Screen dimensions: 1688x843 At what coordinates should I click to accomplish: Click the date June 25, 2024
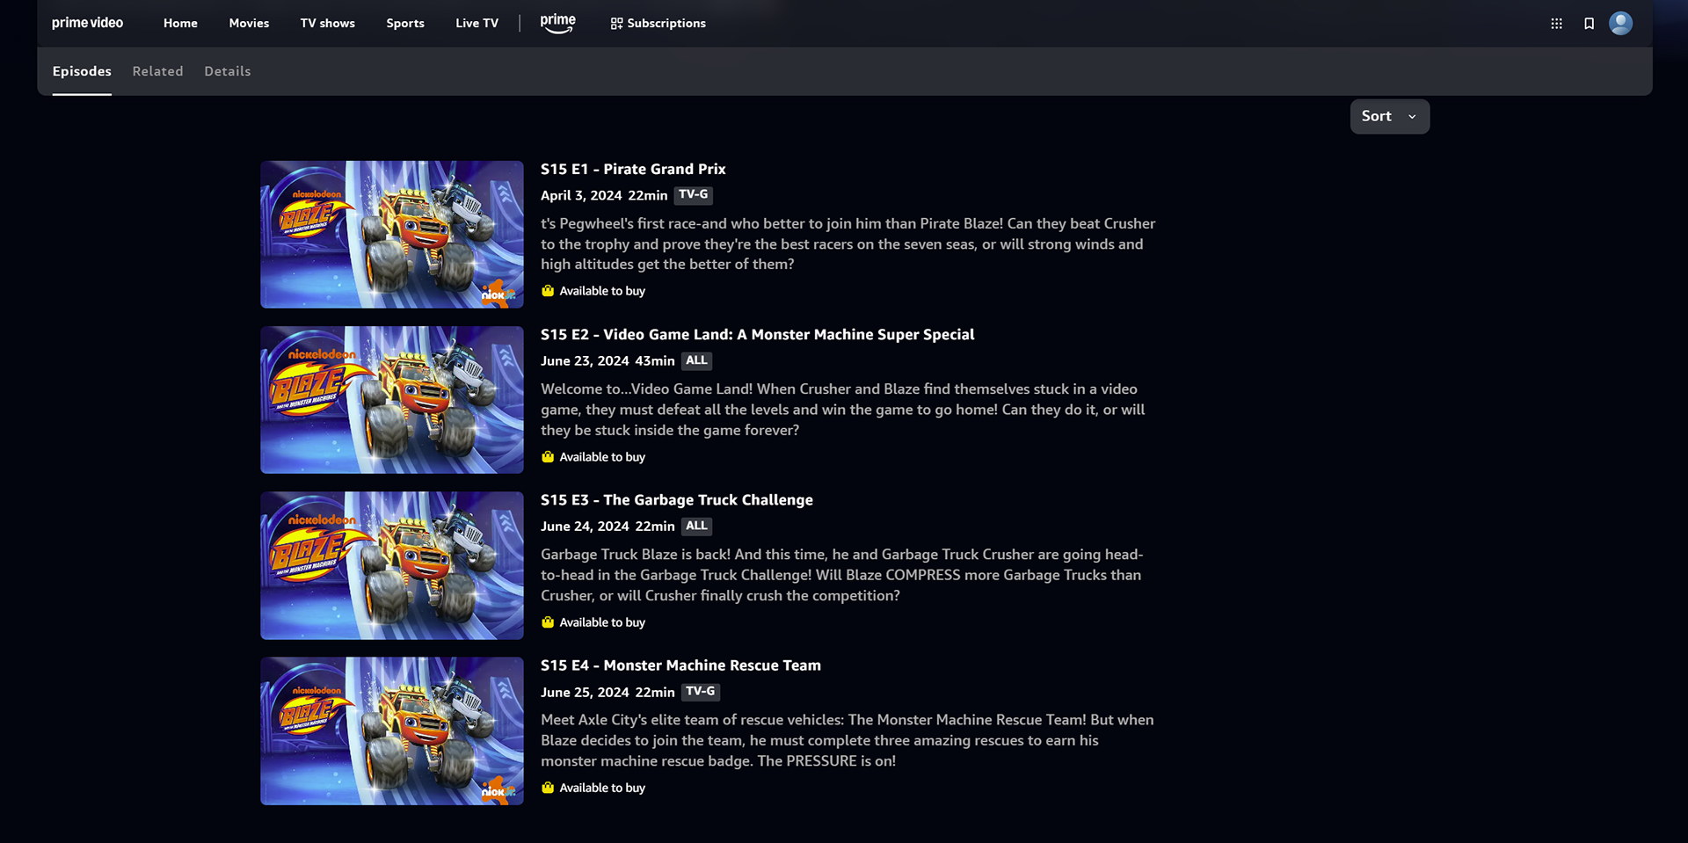click(x=585, y=692)
